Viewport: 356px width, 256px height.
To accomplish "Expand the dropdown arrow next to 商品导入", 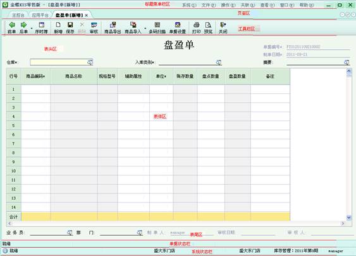I will [145, 28].
